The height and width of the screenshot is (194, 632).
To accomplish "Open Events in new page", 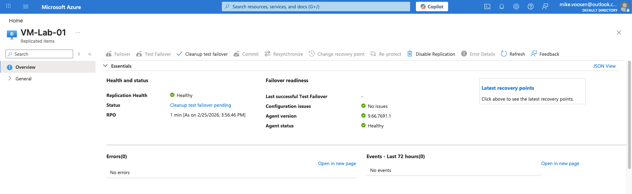I will pyautogui.click(x=560, y=163).
